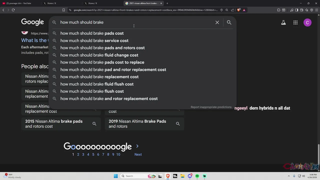Choose suggestion 'brake pads cost to replace'
This screenshot has height=180, width=320.
click(x=142, y=62)
